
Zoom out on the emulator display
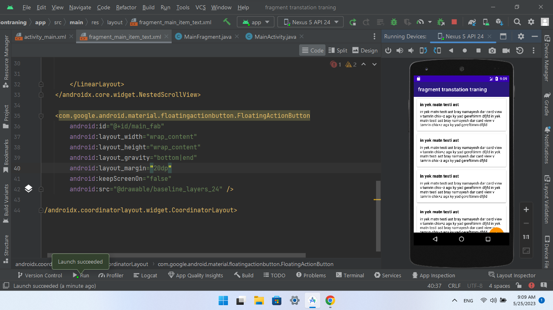pos(526,223)
